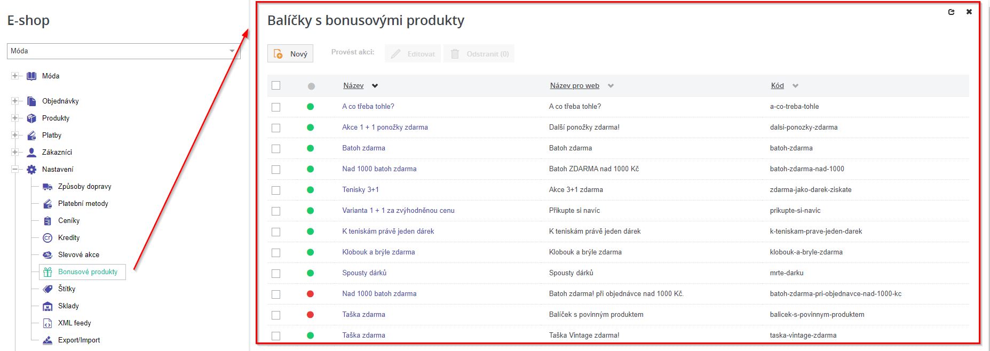Open Platební metody settings
The width and height of the screenshot is (990, 351).
pos(83,203)
